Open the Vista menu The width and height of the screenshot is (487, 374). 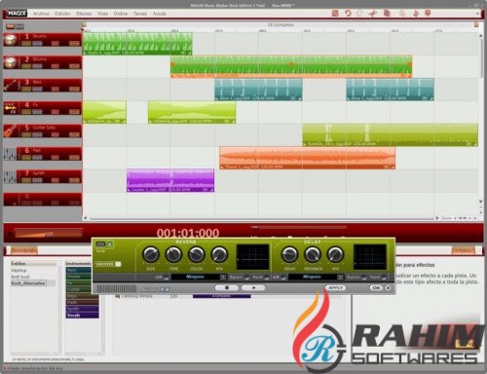point(102,14)
